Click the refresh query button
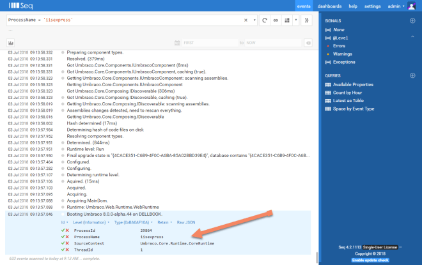 pos(264,20)
